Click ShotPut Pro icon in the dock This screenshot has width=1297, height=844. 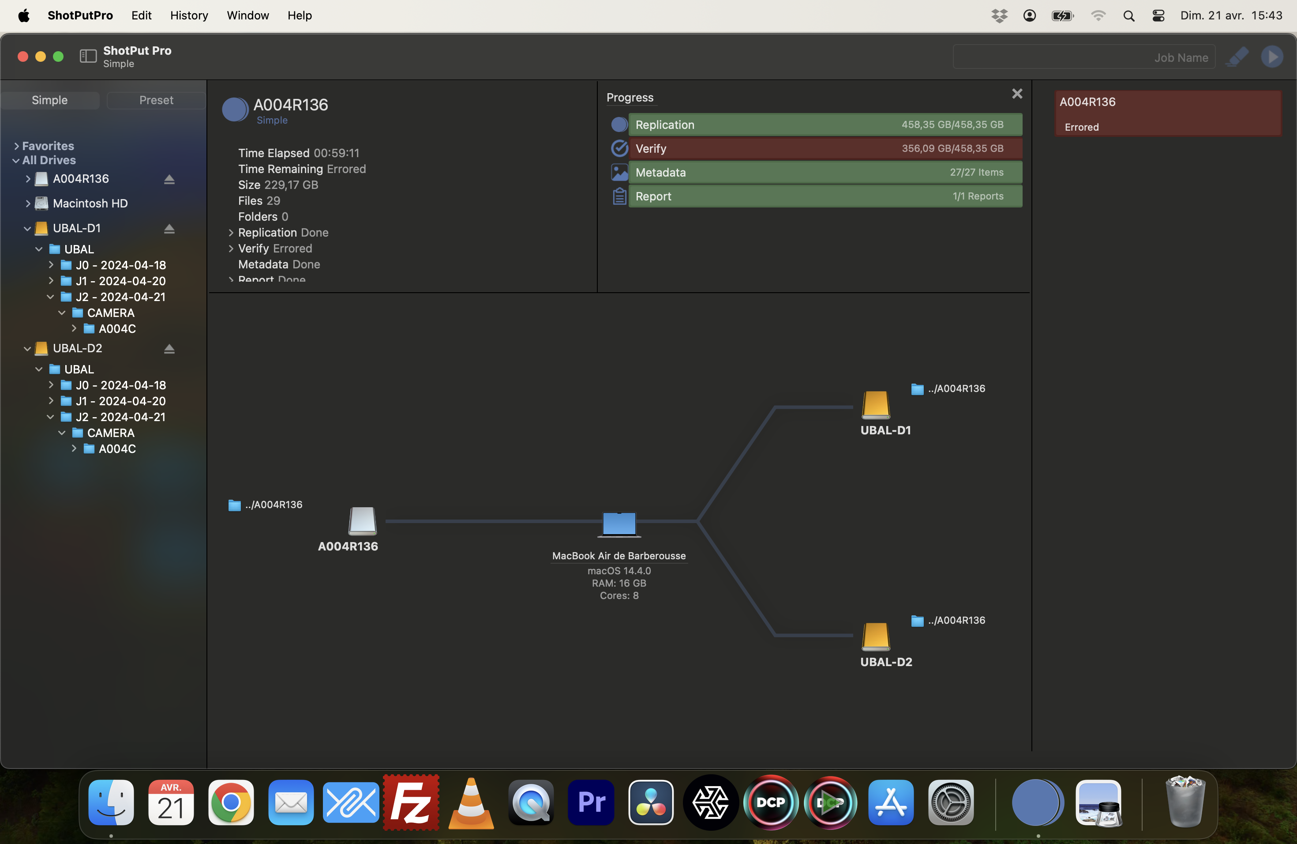pyautogui.click(x=1038, y=802)
